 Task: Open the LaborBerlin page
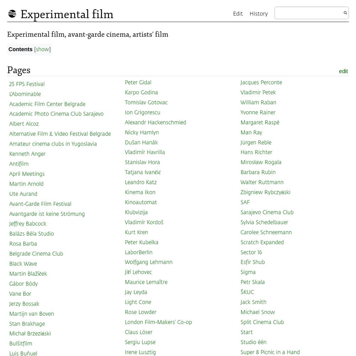pyautogui.click(x=138, y=252)
